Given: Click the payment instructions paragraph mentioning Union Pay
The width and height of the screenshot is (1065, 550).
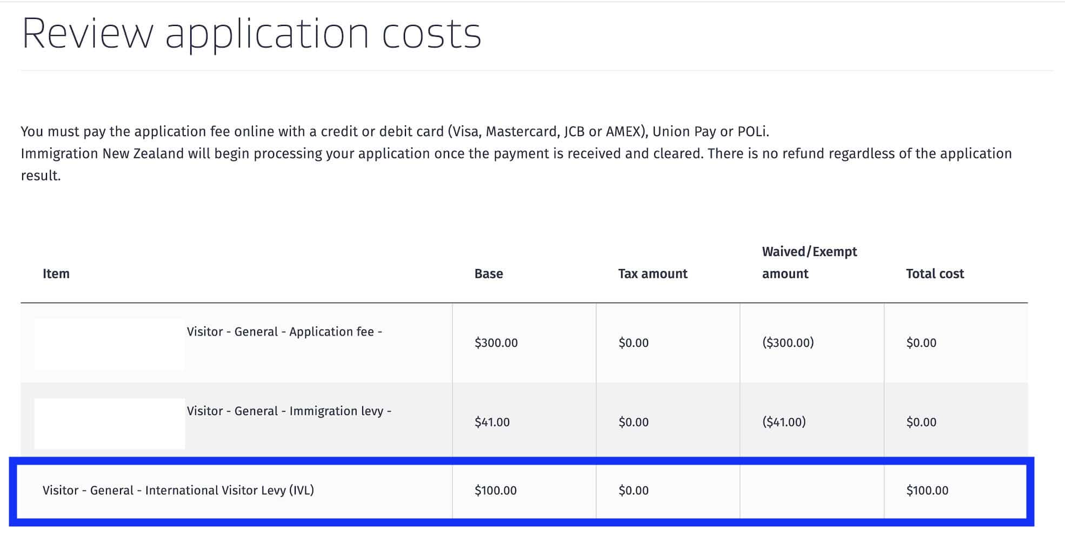Looking at the screenshot, I should pos(516,153).
